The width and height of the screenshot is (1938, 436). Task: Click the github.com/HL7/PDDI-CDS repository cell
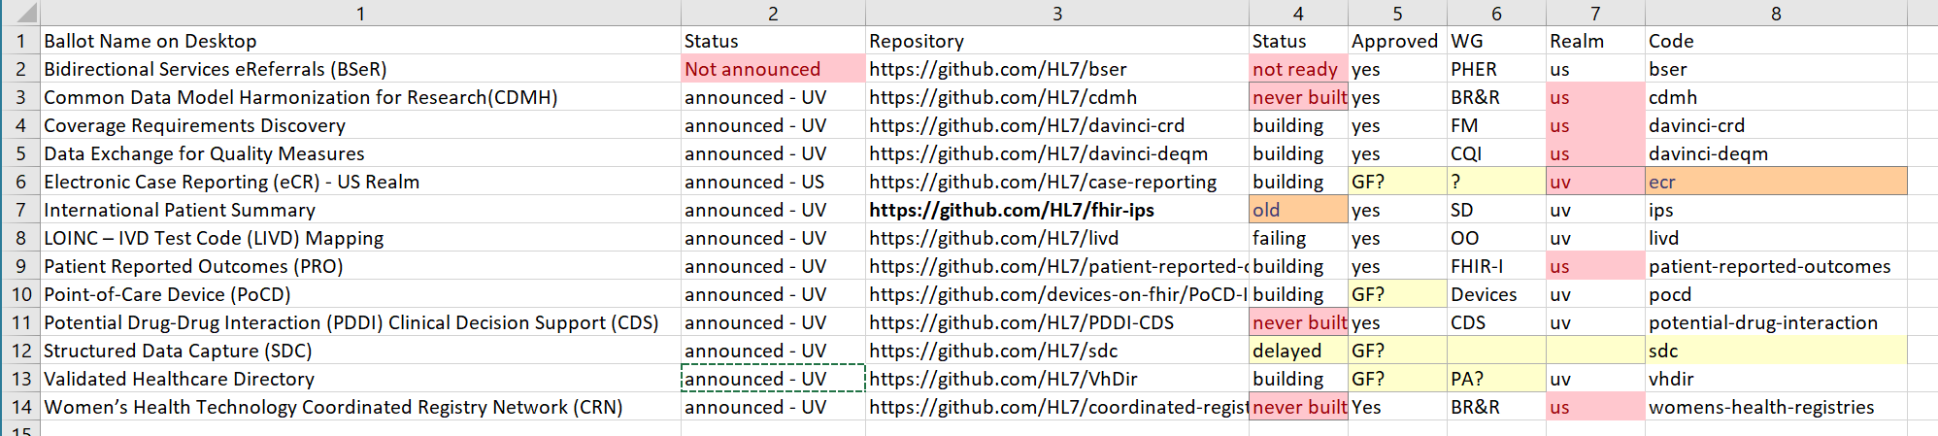pyautogui.click(x=1057, y=322)
